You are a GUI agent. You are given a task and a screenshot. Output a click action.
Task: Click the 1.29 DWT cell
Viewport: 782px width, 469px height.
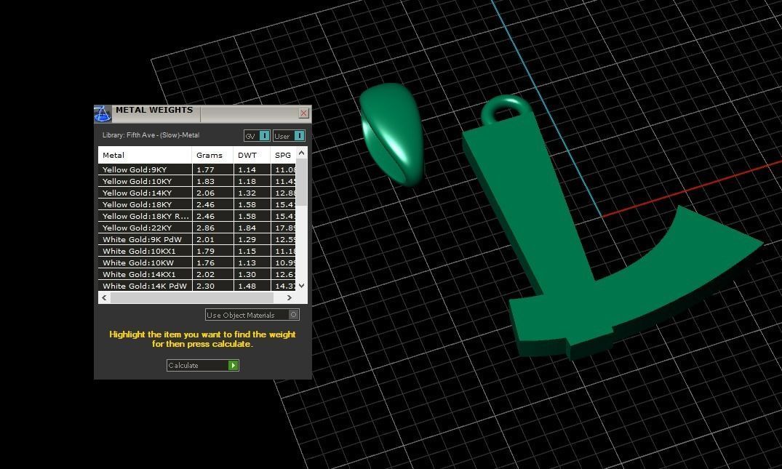(252, 239)
